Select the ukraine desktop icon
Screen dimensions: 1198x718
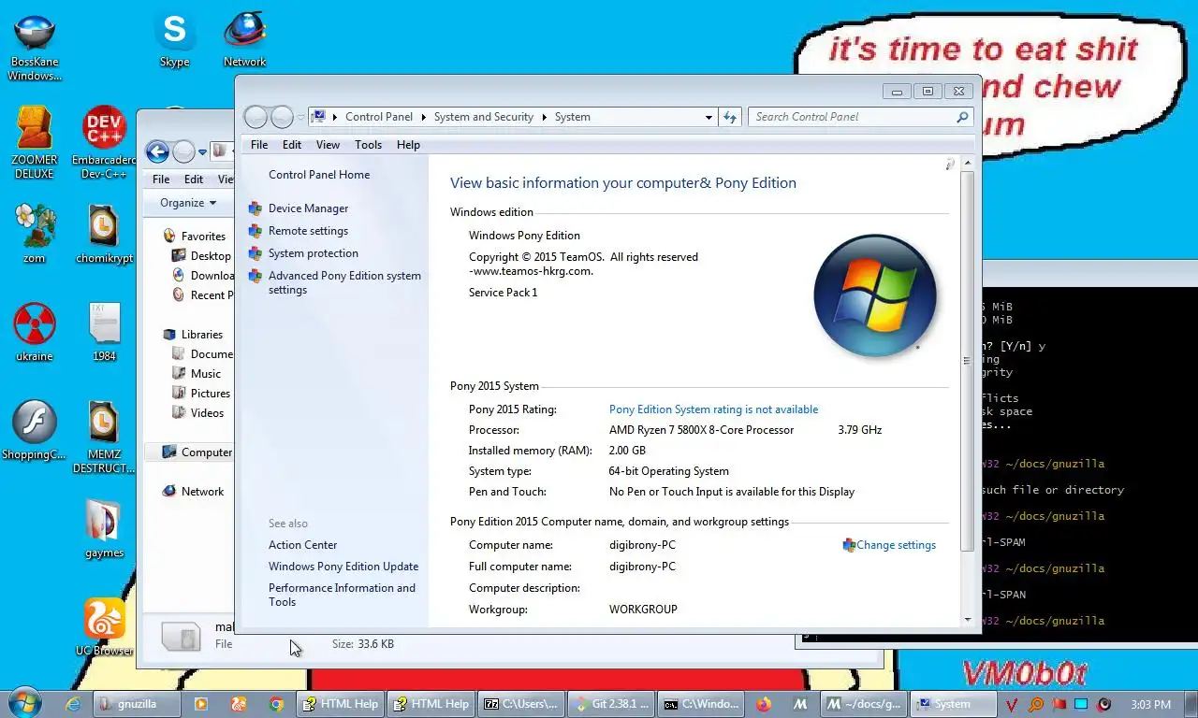click(x=35, y=332)
